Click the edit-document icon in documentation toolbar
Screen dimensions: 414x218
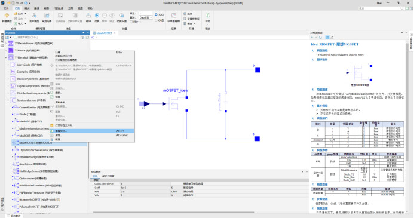[x=332, y=37]
